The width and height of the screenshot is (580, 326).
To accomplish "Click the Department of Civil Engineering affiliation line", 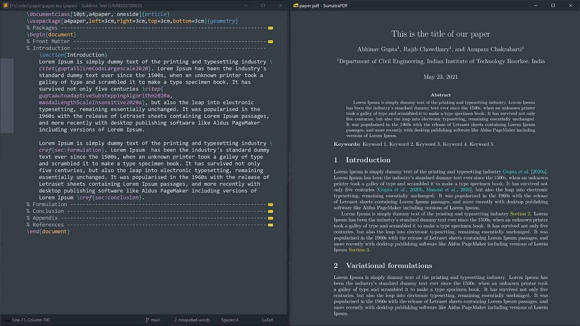I will click(x=441, y=61).
